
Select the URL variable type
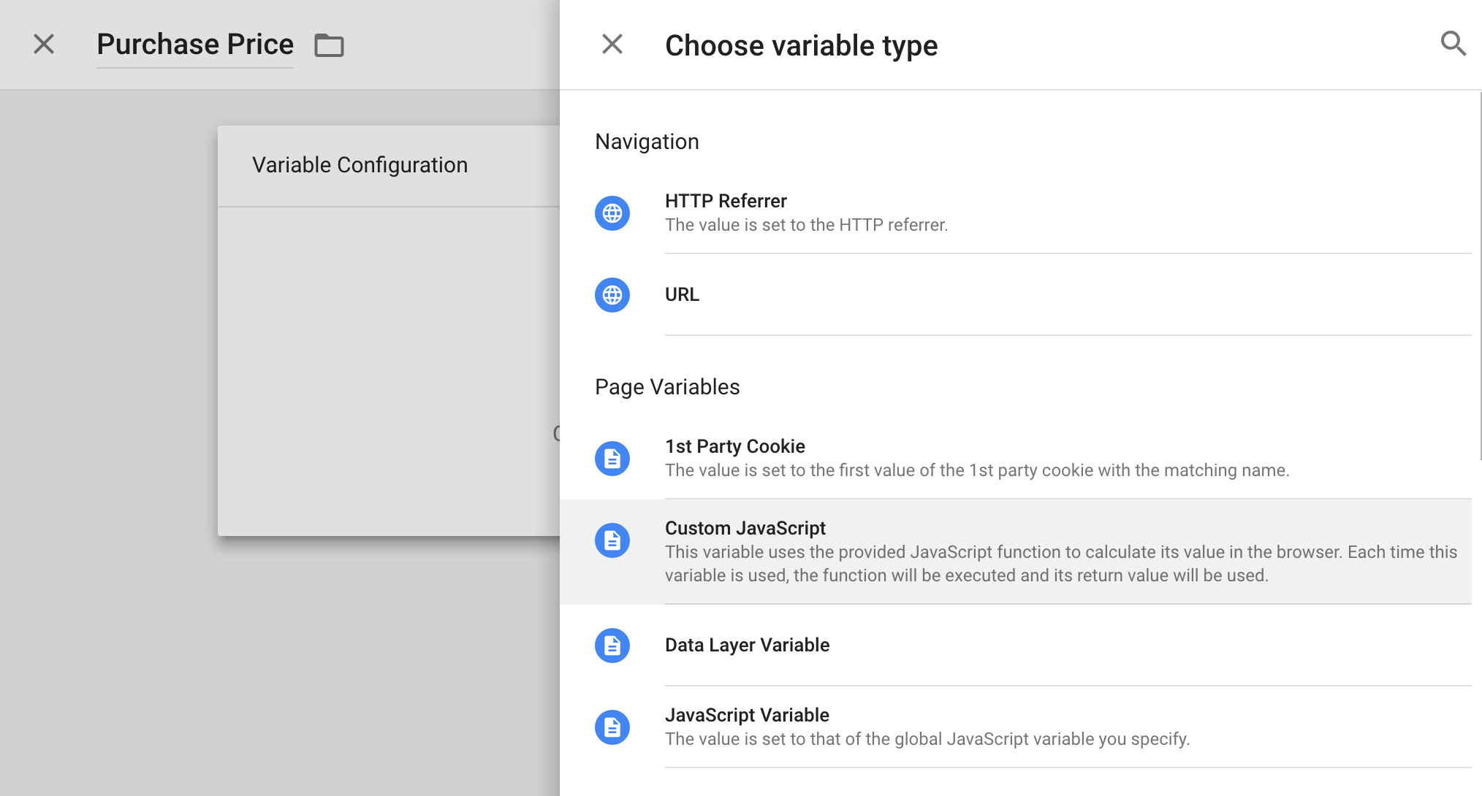1016,295
